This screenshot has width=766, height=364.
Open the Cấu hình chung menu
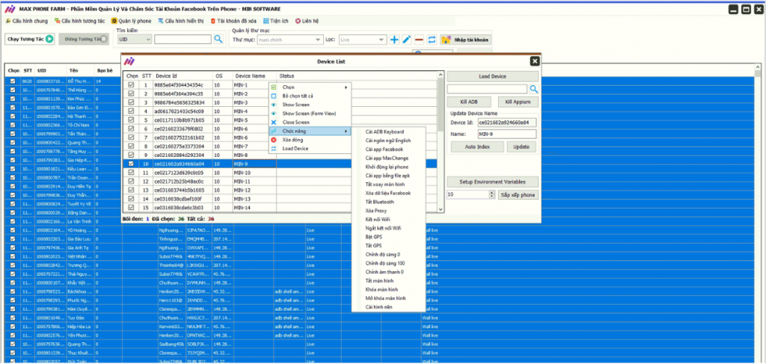(26, 21)
